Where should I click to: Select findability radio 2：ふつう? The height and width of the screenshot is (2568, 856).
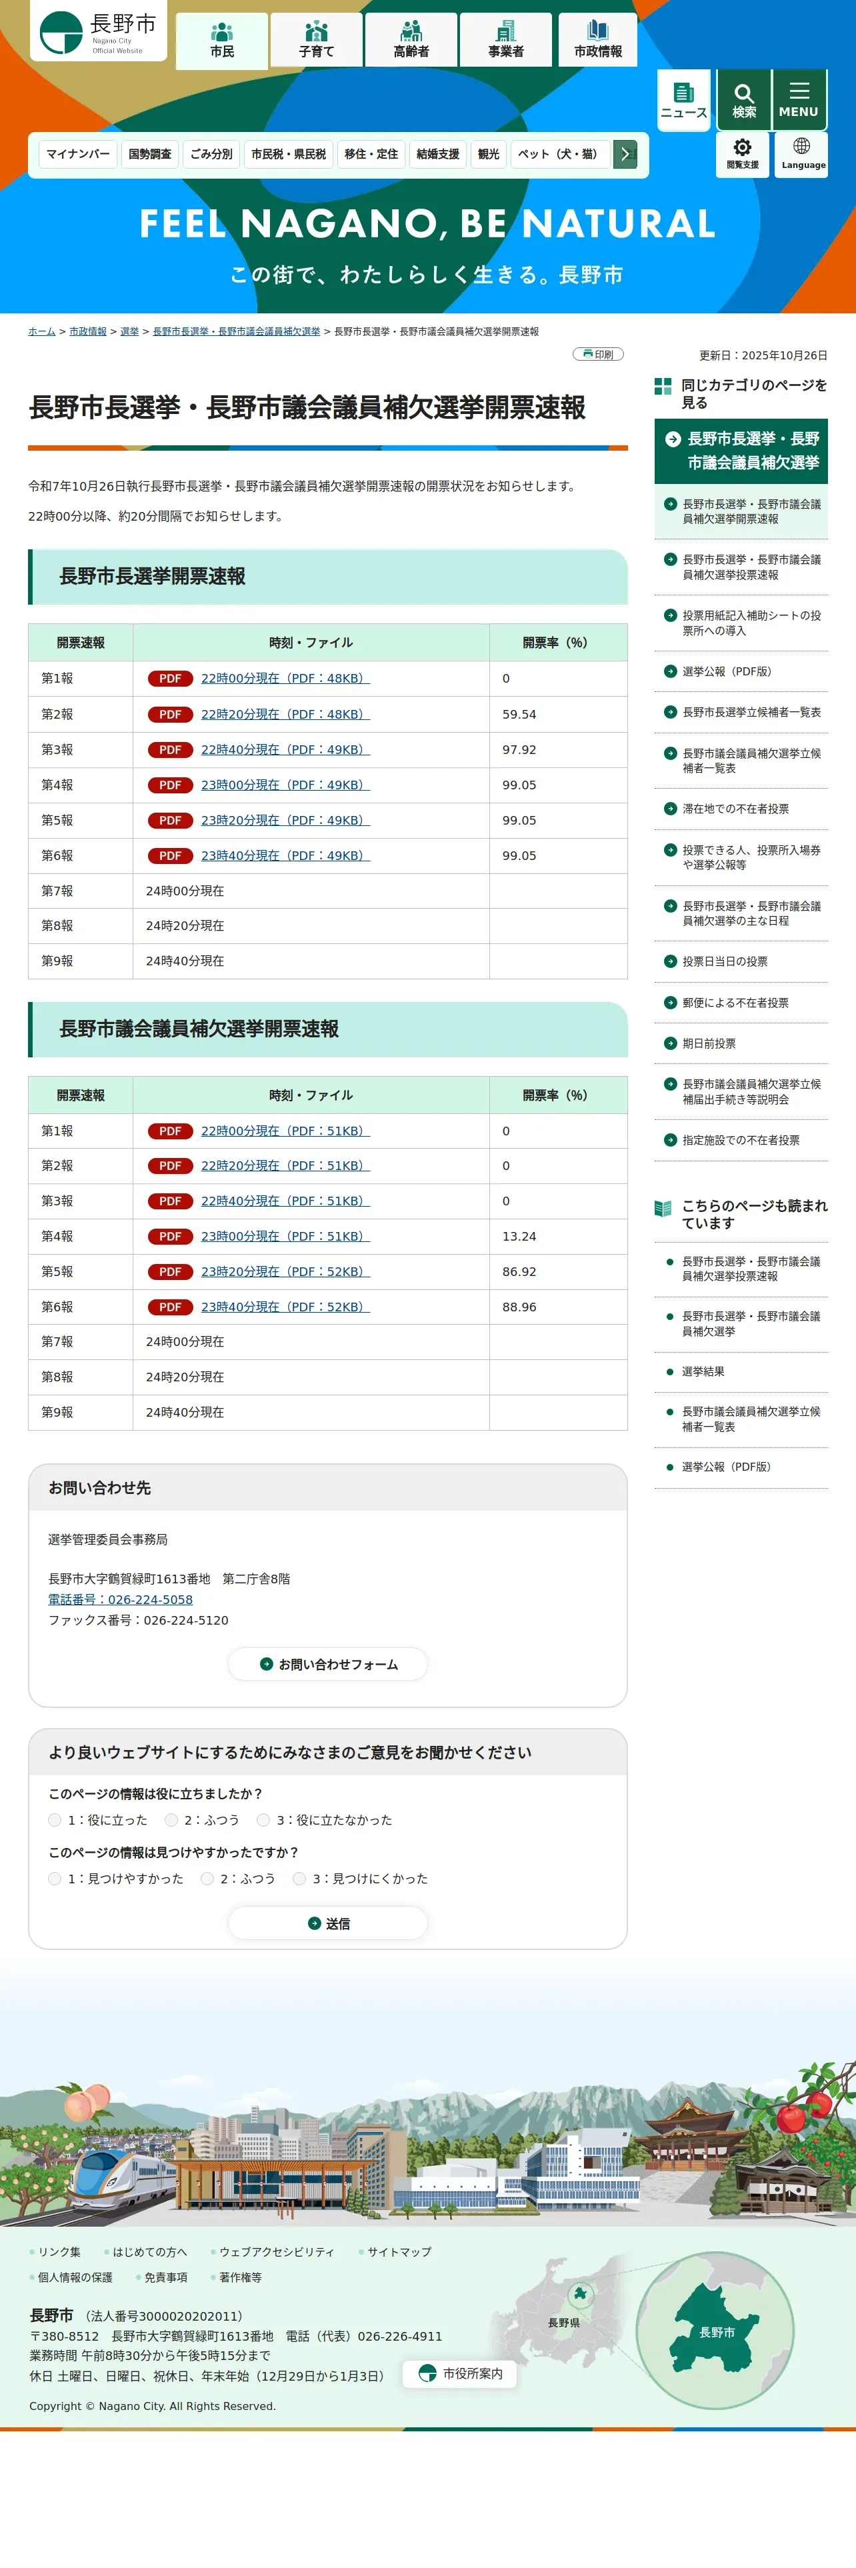pos(207,1878)
